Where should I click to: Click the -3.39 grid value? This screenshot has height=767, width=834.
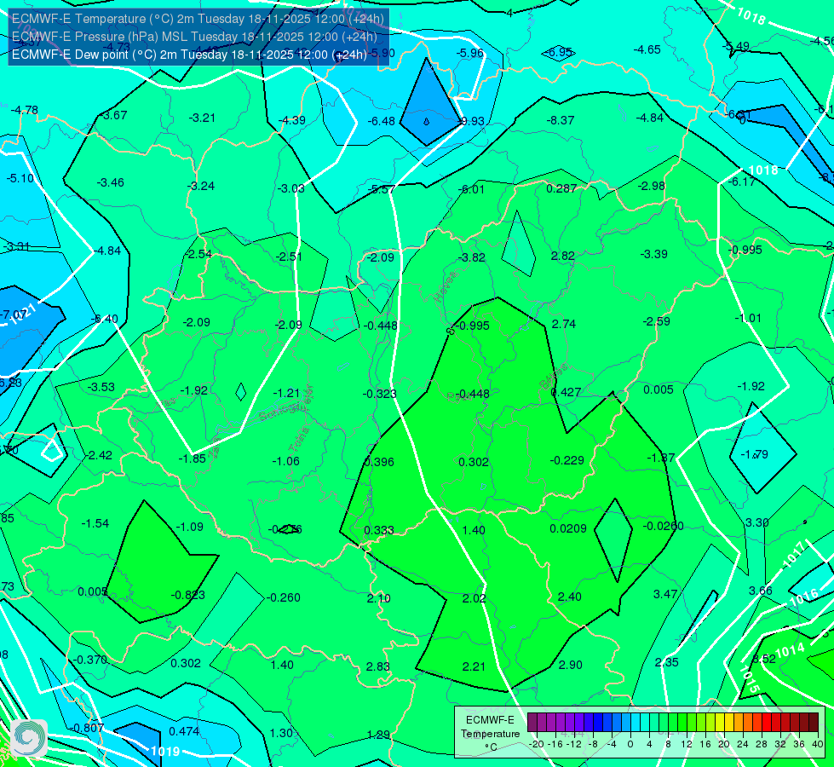coord(653,254)
